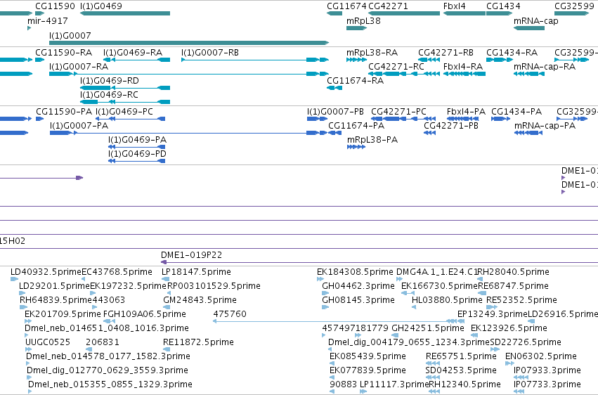Click the 206831 EST label
This screenshot has height=395, width=598.
103,342
